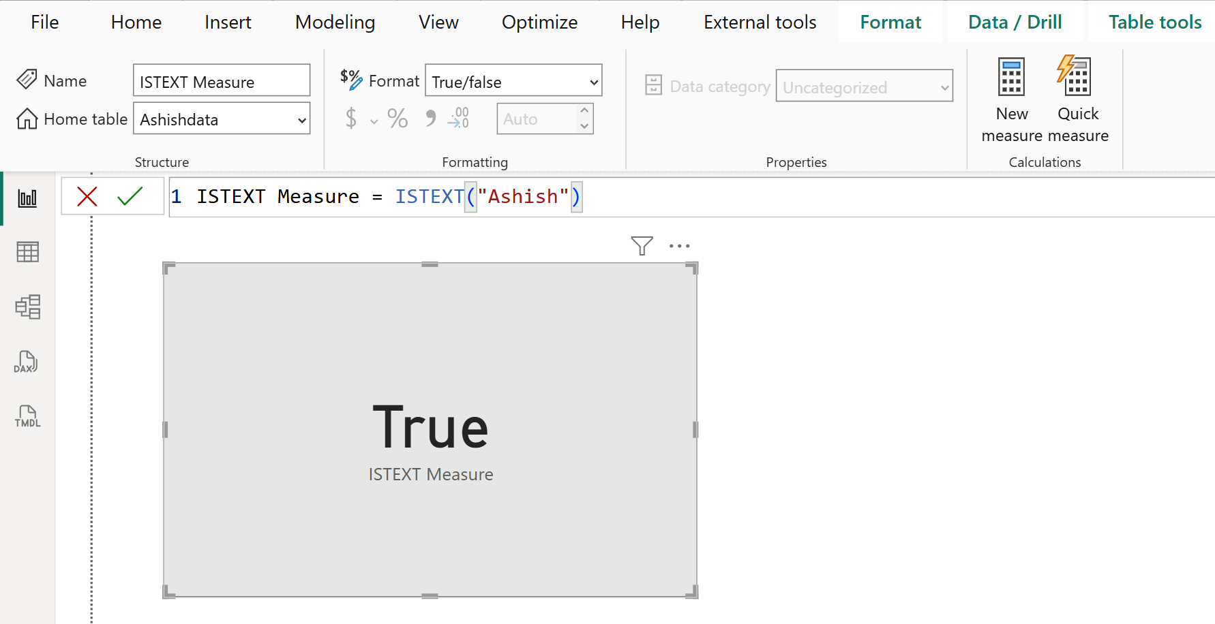
Task: Launch the Quick measure dialog
Action: pos(1077,99)
